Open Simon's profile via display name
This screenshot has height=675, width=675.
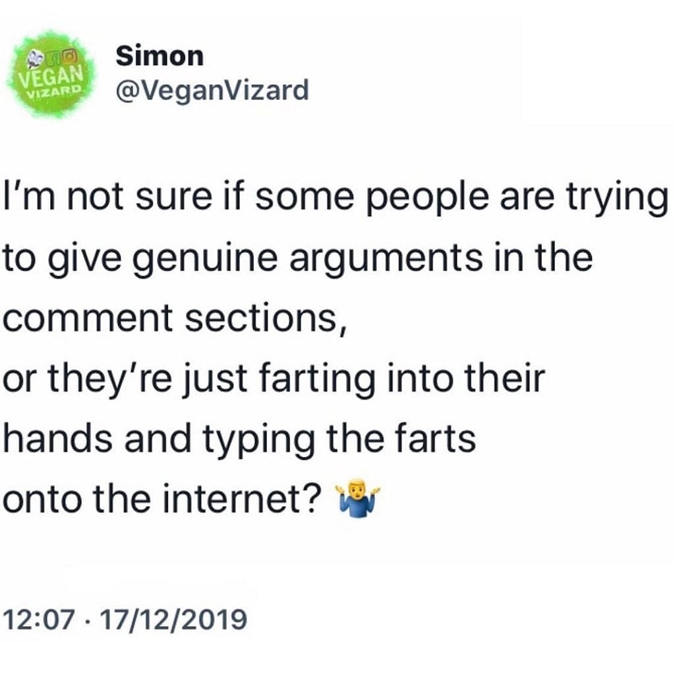(x=160, y=56)
